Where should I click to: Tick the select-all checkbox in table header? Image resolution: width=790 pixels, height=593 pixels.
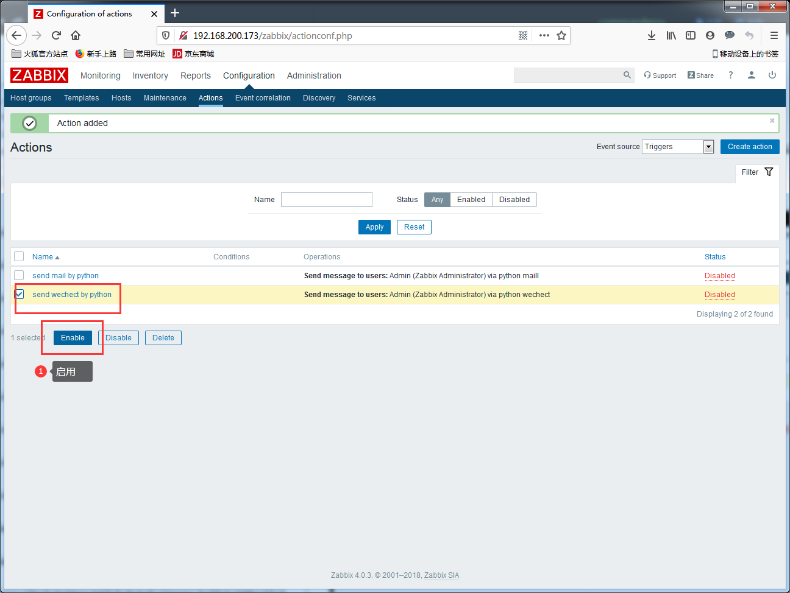pos(19,256)
